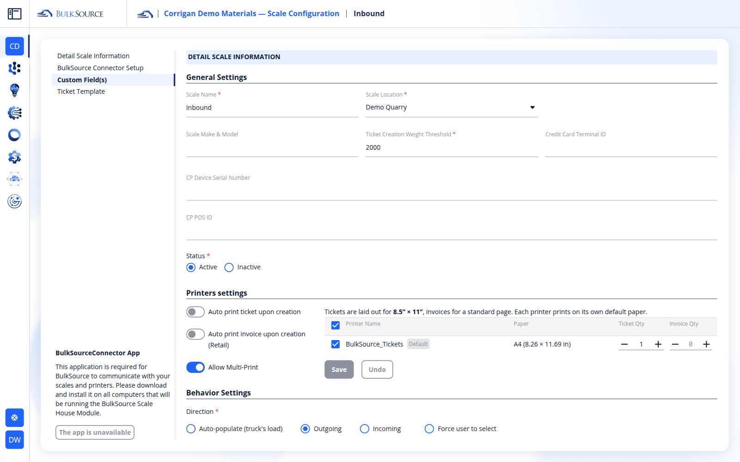740x462 pixels.
Task: Open the CD sidebar module
Action: click(15, 46)
